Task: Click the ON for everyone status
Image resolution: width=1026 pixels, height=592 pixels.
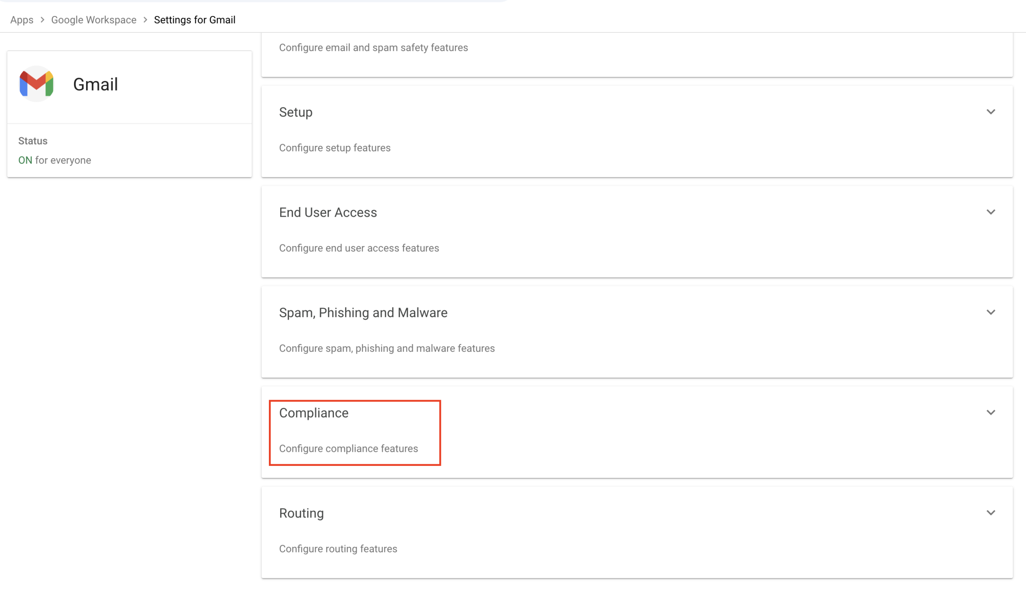Action: pyautogui.click(x=55, y=160)
